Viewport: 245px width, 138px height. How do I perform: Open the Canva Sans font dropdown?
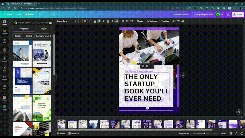67,21
